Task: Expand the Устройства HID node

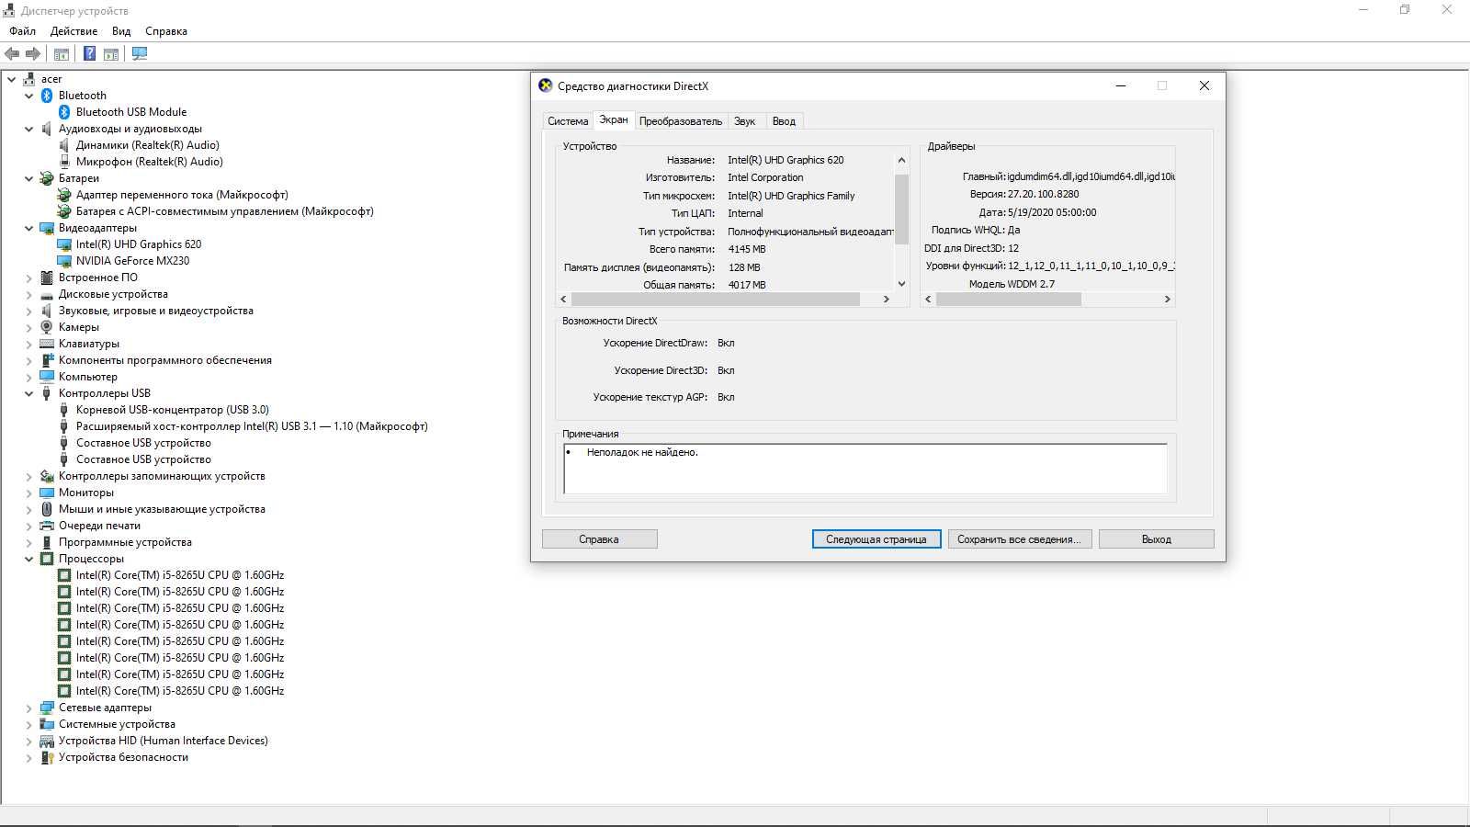Action: (29, 741)
